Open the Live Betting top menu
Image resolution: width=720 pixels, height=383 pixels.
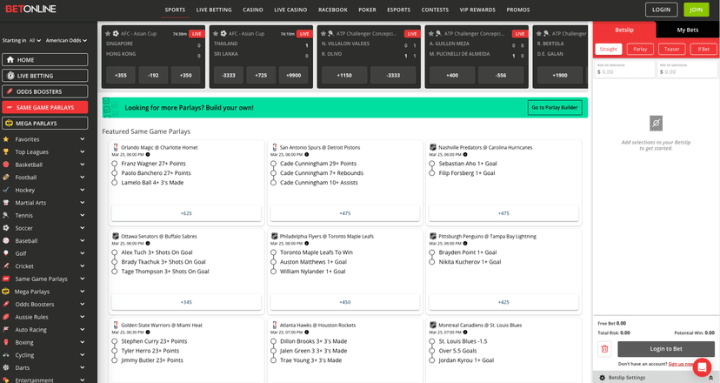point(214,10)
